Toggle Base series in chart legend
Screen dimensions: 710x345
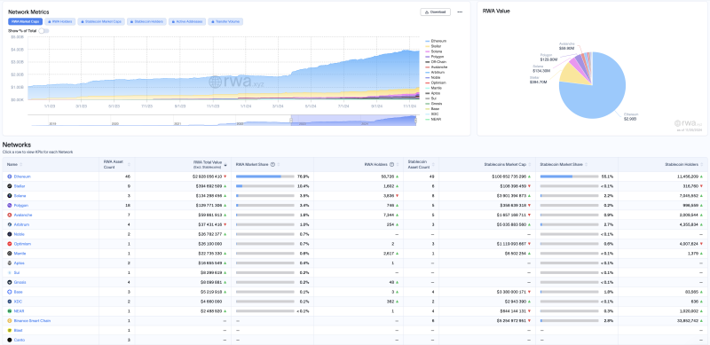click(433, 109)
